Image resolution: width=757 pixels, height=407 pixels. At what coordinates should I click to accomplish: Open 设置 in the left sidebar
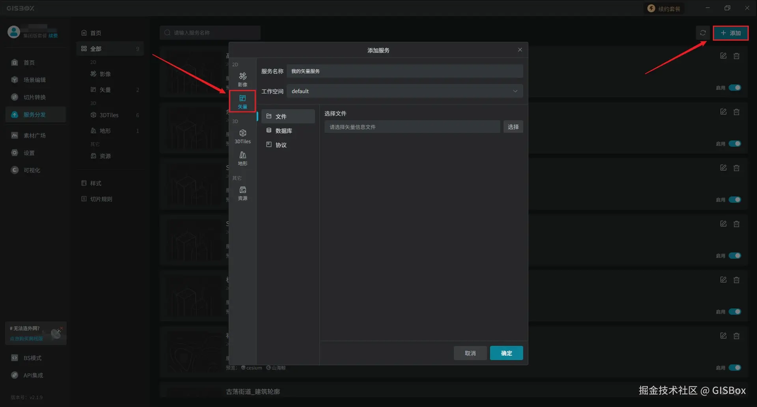coord(35,153)
